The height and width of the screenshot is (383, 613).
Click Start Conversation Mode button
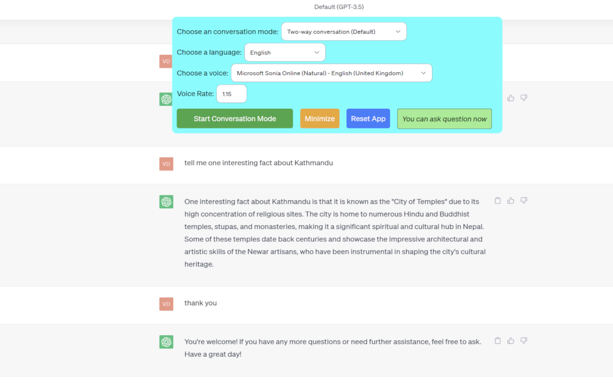pyautogui.click(x=235, y=119)
